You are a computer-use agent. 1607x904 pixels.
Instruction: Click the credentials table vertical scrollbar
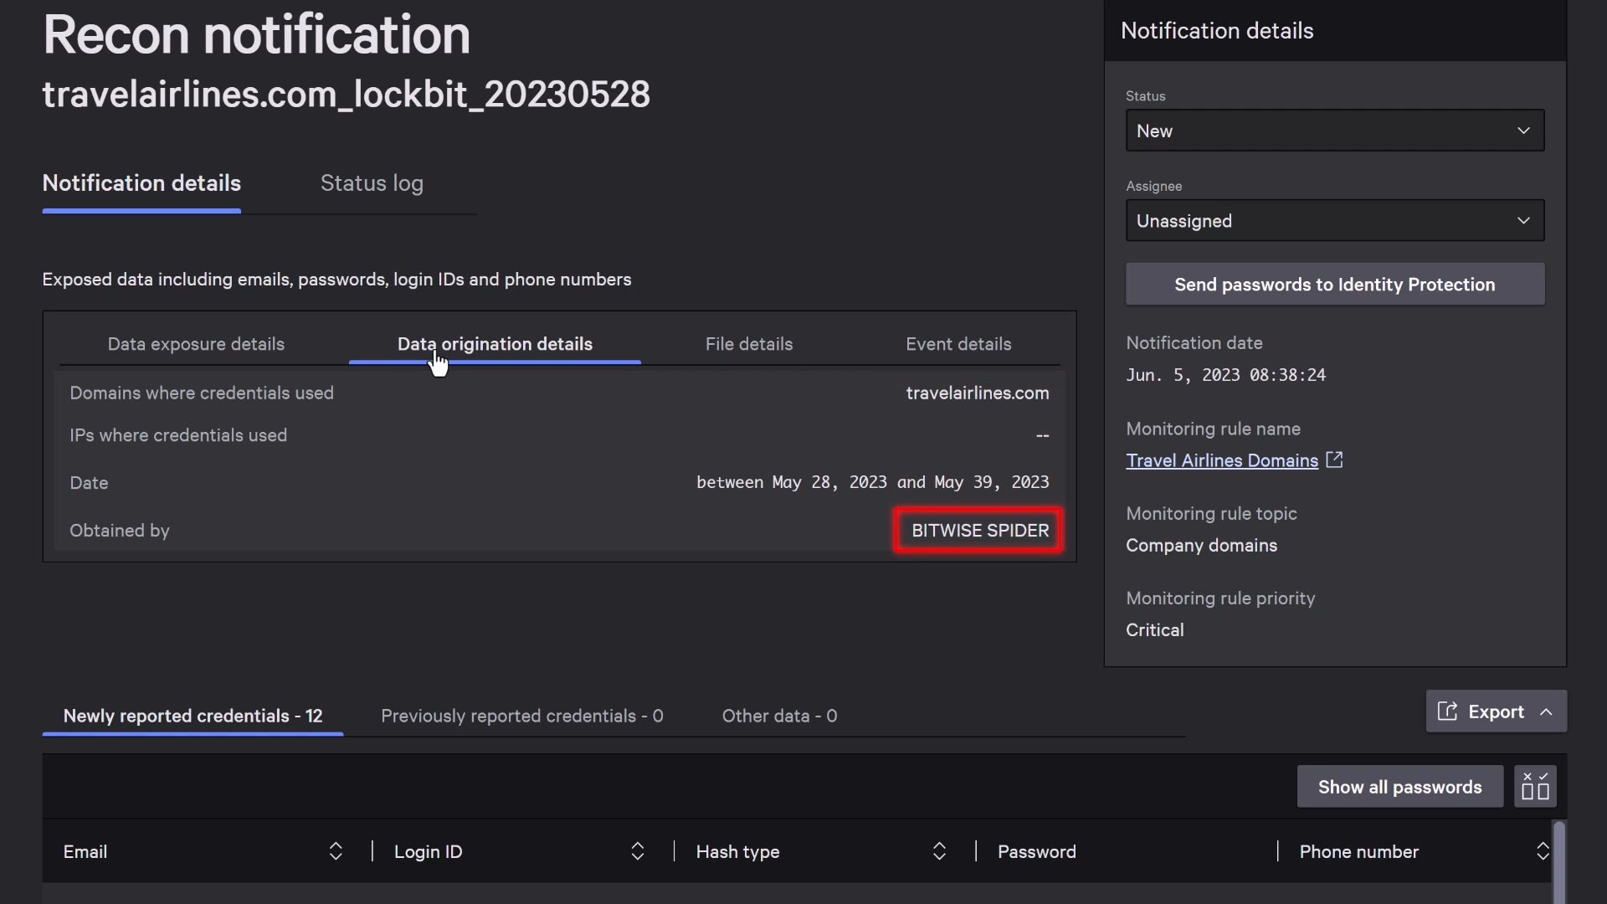[x=1558, y=862]
